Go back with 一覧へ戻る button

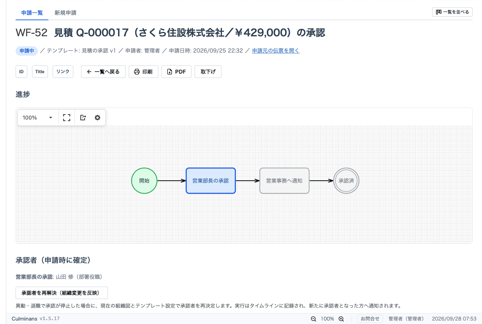point(103,72)
